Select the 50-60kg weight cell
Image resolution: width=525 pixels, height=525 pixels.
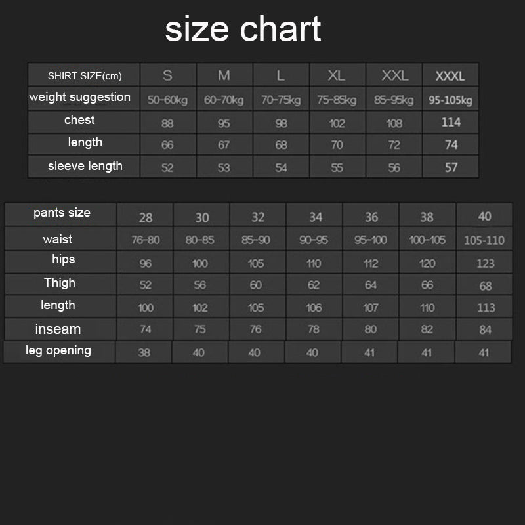pyautogui.click(x=167, y=100)
